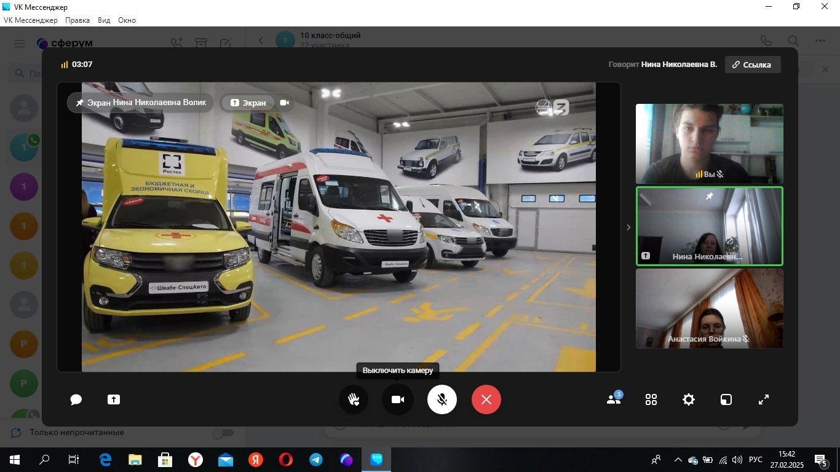Open the hamburger menu in Сферум sidebar
Image resolution: width=840 pixels, height=472 pixels.
point(20,43)
